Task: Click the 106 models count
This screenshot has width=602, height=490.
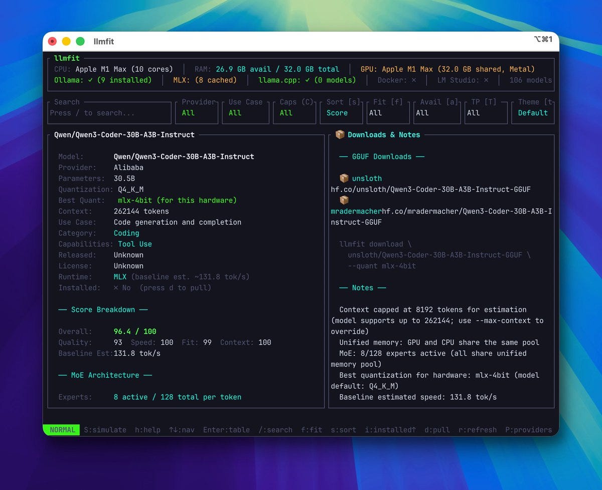Action: 531,80
